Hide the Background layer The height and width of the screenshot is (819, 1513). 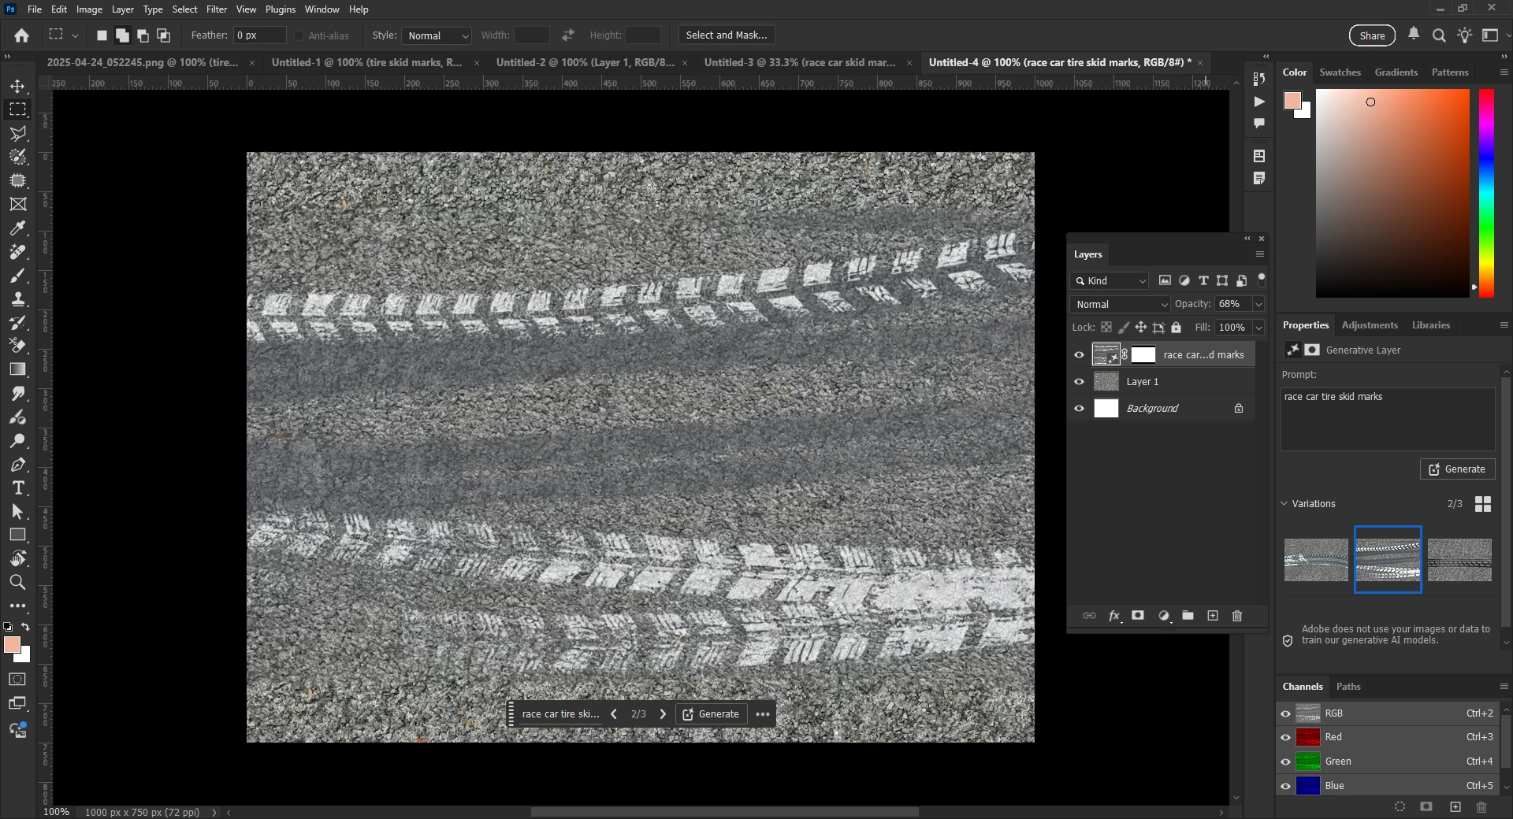[x=1079, y=409]
